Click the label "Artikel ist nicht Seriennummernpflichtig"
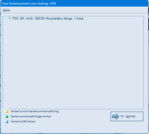This screenshot has height=134, width=149. click(35, 111)
